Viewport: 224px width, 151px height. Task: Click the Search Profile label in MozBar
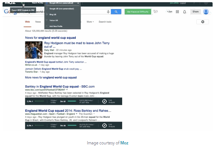(38, 3)
